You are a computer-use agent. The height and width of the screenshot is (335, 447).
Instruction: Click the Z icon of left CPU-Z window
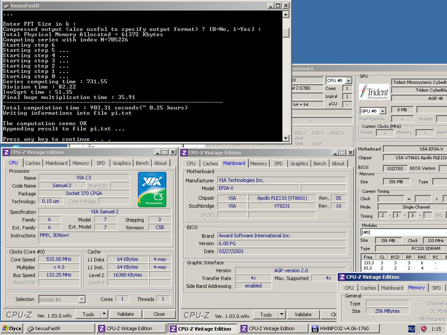6,152
